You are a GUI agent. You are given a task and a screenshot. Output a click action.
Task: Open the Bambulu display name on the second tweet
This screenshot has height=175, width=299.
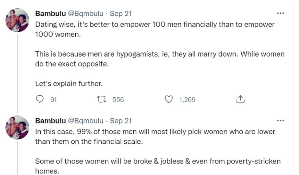click(50, 121)
